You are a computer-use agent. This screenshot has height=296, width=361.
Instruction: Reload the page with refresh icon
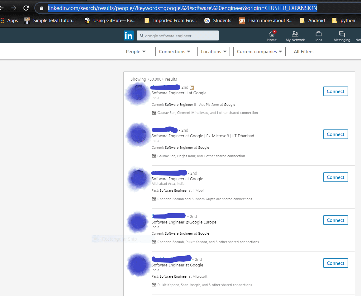(x=26, y=8)
